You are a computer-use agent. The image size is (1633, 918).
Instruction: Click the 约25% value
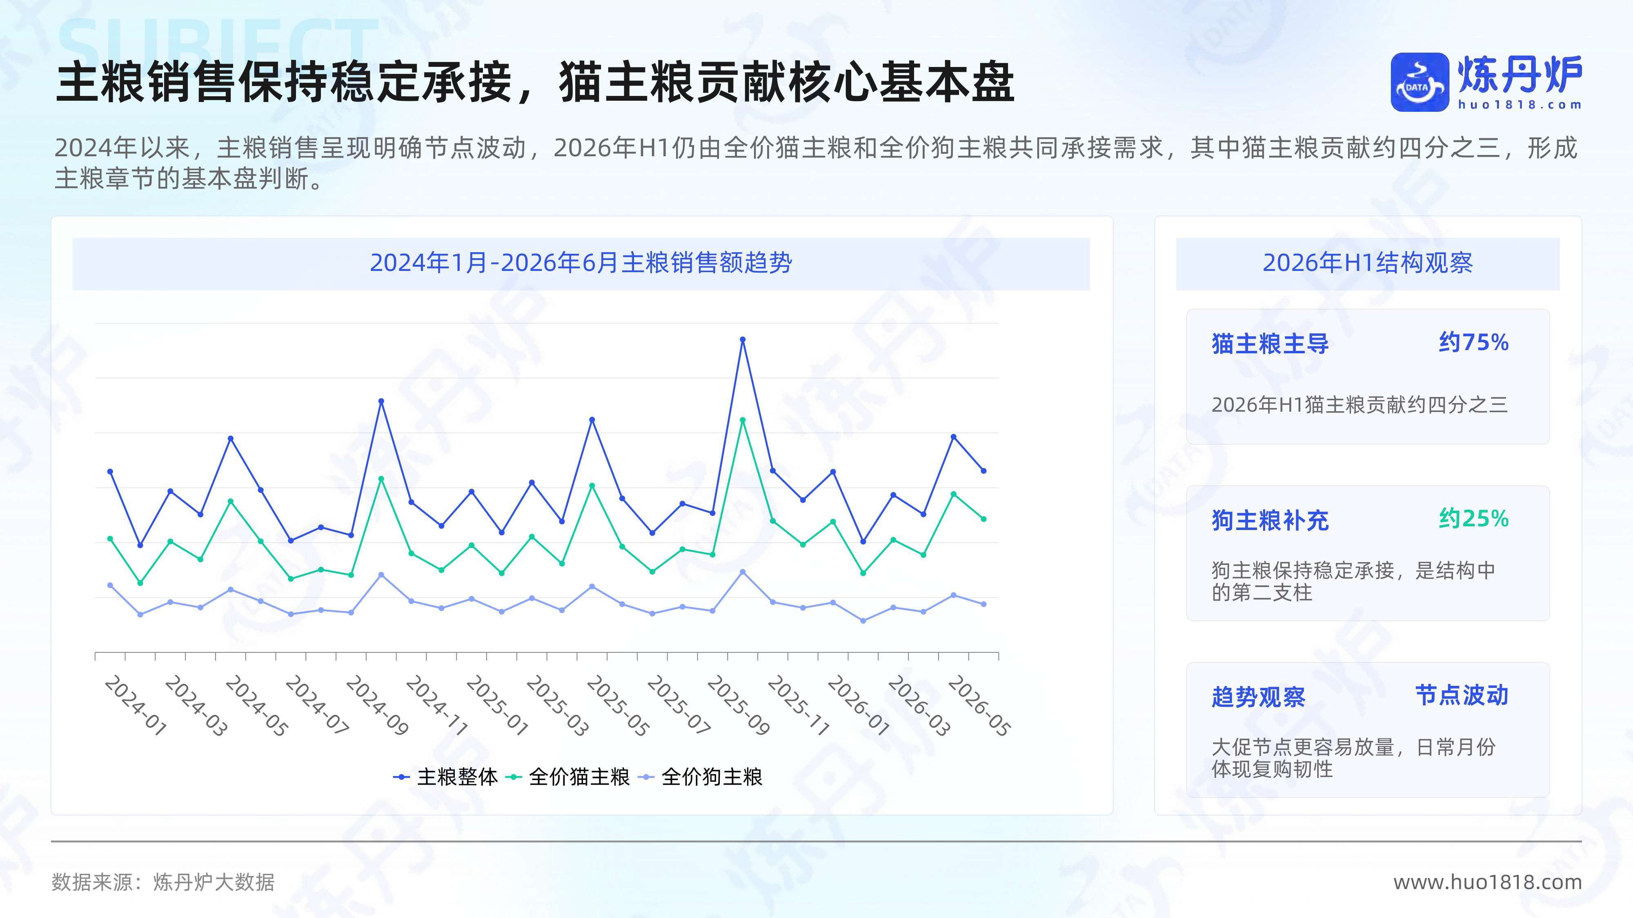pyautogui.click(x=1473, y=519)
